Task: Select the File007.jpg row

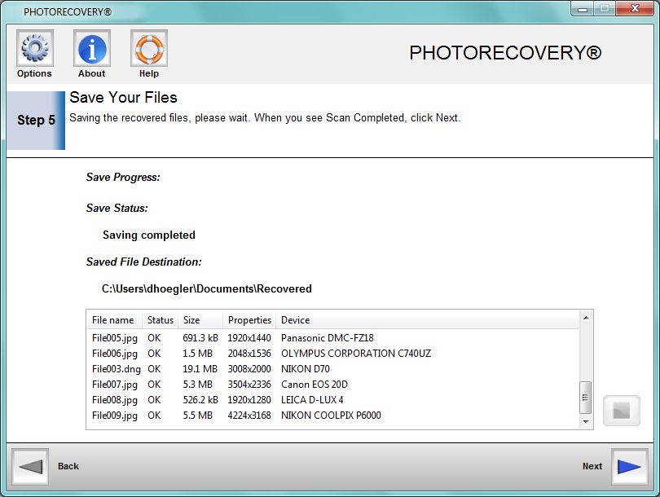Action: 332,385
